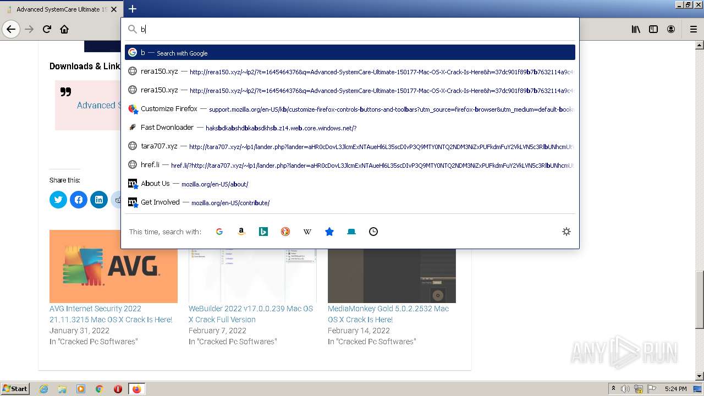Click the page's vertical scrollbar thumb
The height and width of the screenshot is (396, 704).
pos(700,300)
